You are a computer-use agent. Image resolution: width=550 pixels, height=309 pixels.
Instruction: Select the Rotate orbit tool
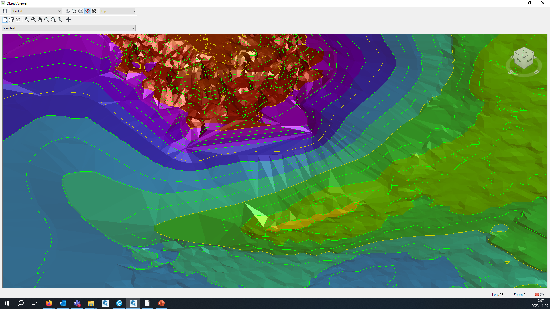pyautogui.click(x=80, y=11)
